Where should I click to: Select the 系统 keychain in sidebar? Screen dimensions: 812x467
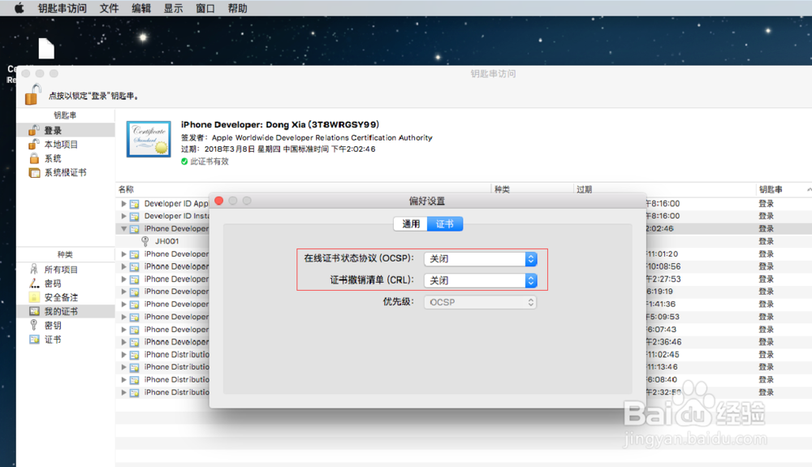pyautogui.click(x=65, y=158)
